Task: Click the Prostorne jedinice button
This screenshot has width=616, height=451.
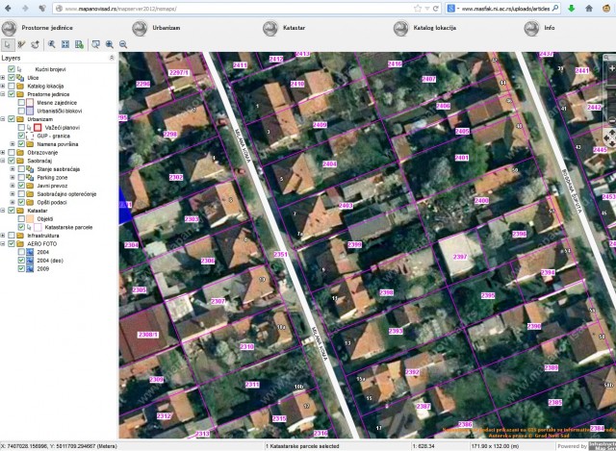Action: 48,28
